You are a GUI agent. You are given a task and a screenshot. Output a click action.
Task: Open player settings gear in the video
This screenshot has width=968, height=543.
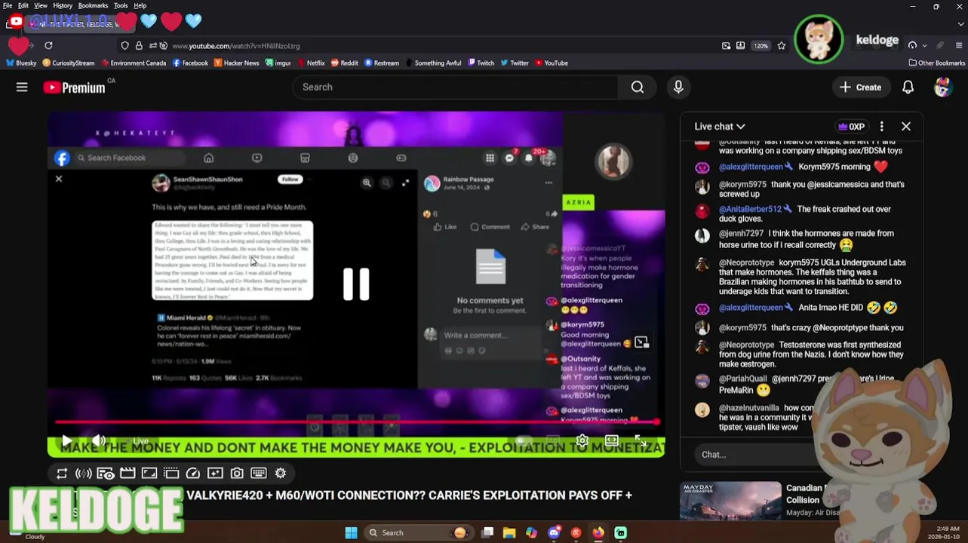pyautogui.click(x=582, y=440)
